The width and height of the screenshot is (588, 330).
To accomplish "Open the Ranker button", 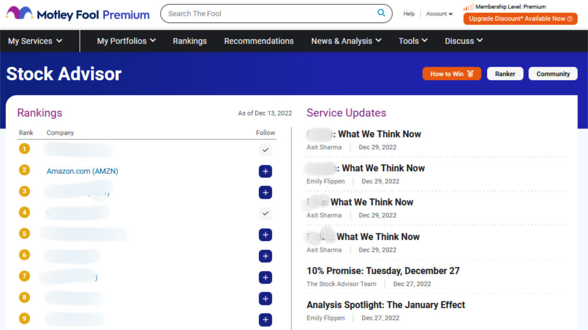I will pyautogui.click(x=505, y=74).
